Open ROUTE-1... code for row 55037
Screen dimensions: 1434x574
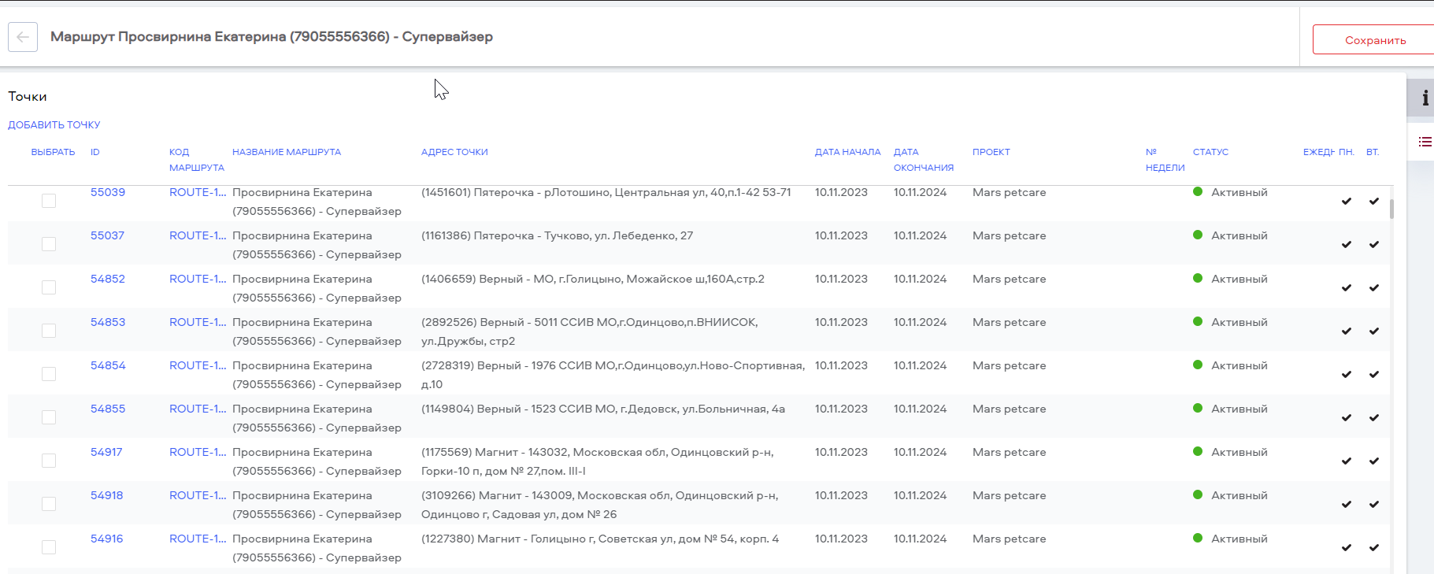click(198, 235)
